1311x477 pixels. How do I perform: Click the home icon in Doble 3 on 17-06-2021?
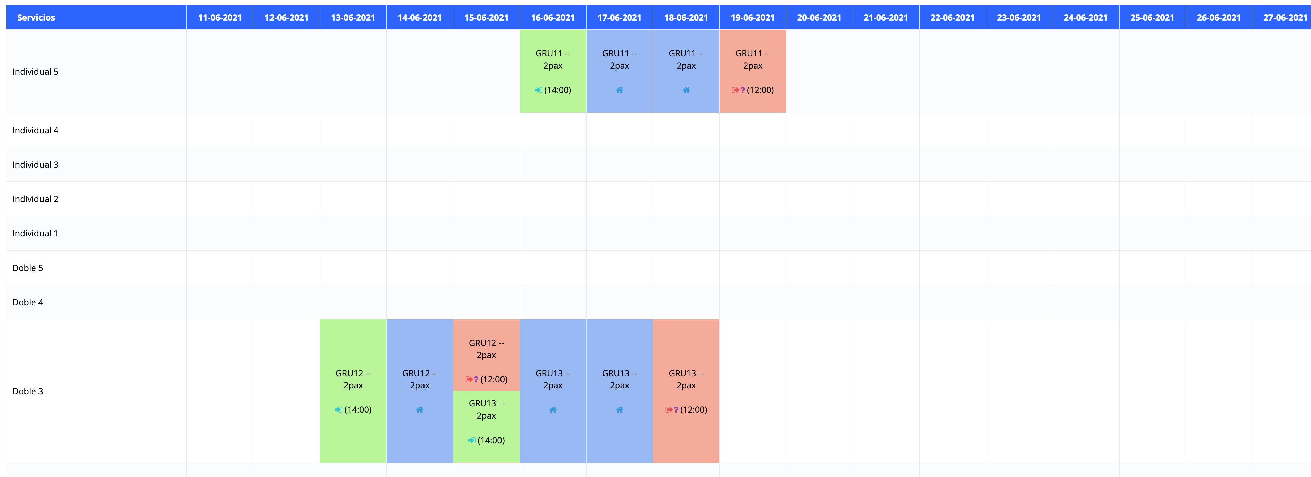click(619, 410)
